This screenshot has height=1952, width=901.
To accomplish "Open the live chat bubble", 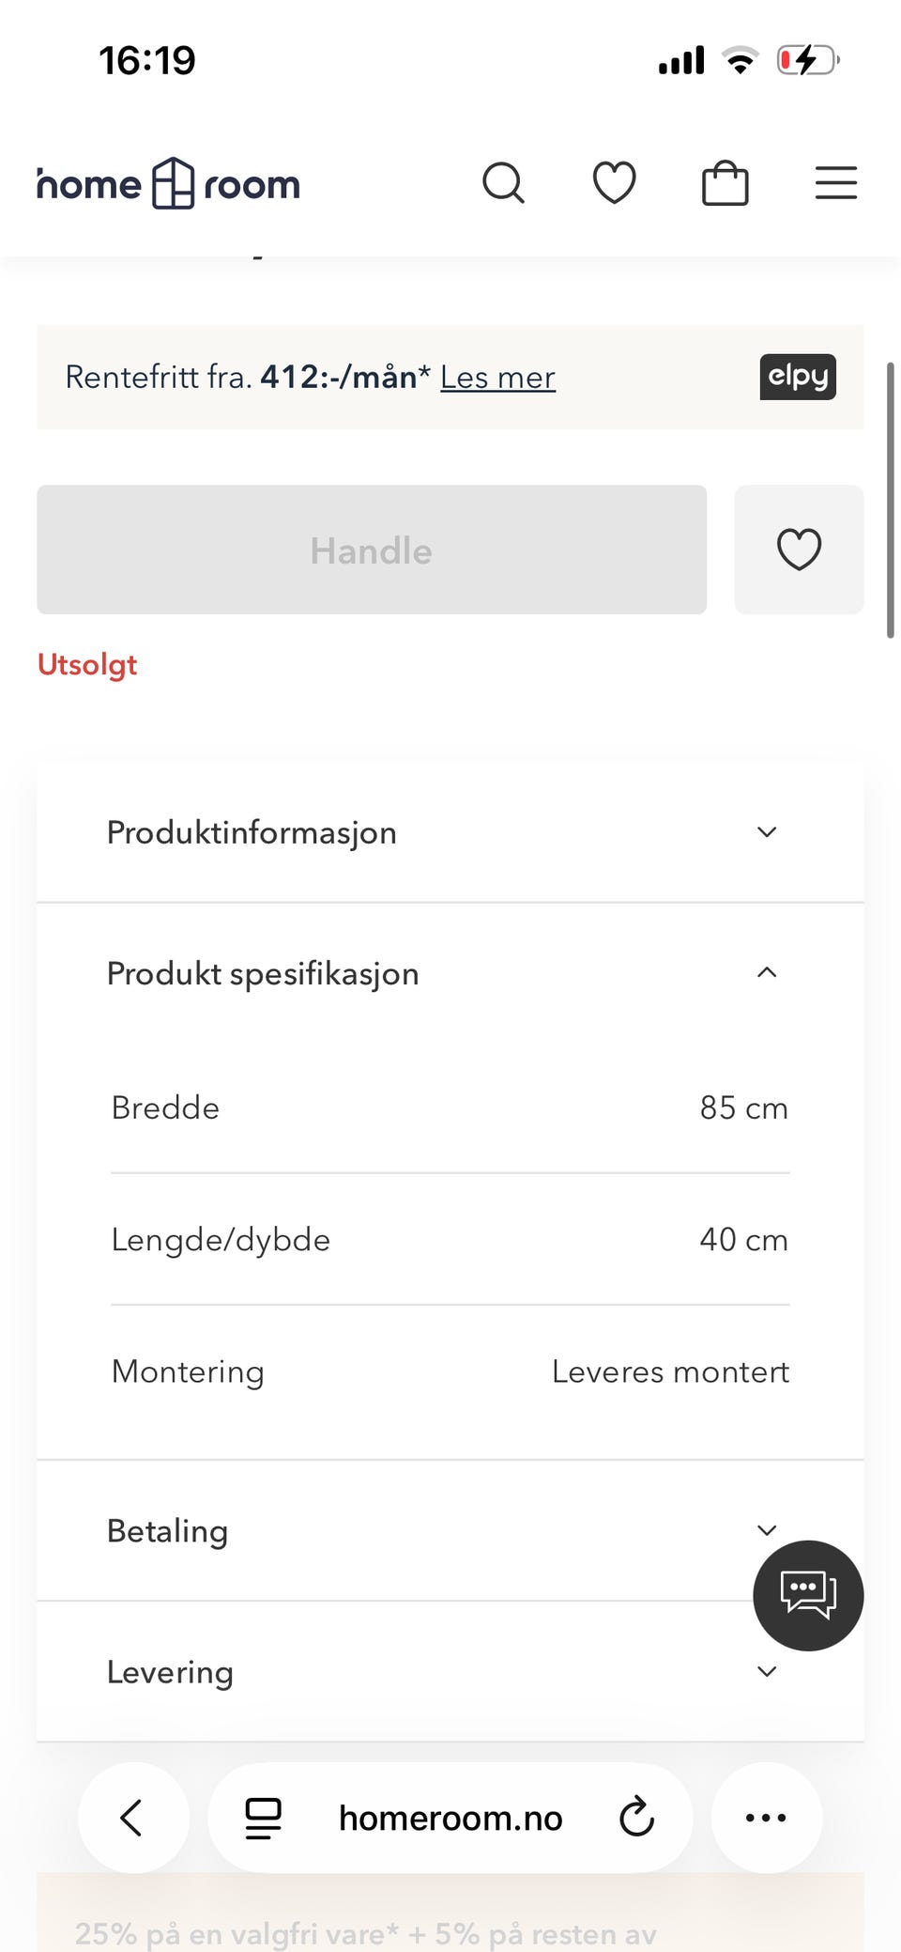I will 808,1595.
